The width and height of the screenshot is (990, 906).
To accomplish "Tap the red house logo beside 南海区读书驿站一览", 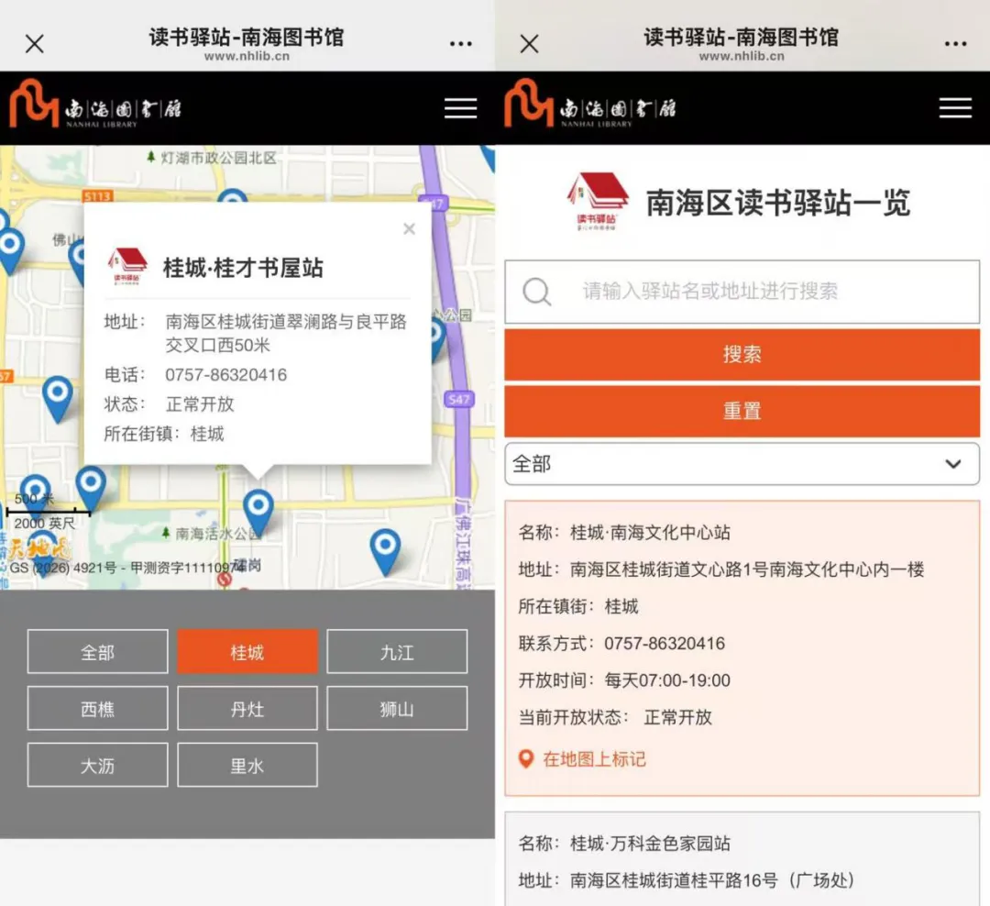I will pyautogui.click(x=598, y=202).
